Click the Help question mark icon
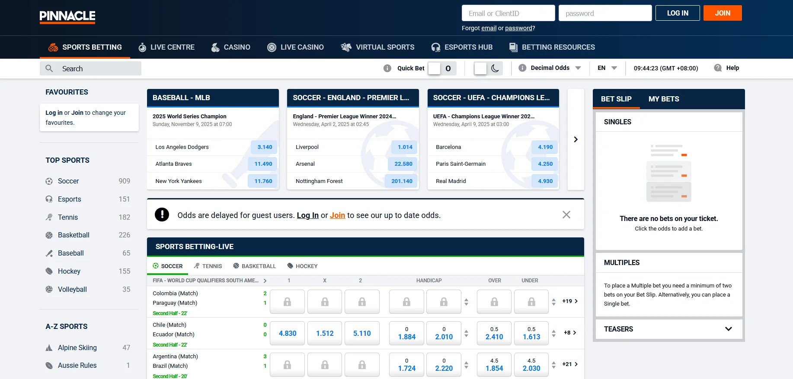Screen dimensions: 793x379 (x=718, y=68)
